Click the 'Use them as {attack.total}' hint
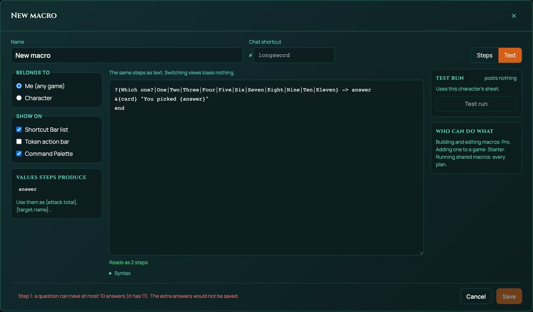Viewport: 533px width, 312px height. point(47,206)
